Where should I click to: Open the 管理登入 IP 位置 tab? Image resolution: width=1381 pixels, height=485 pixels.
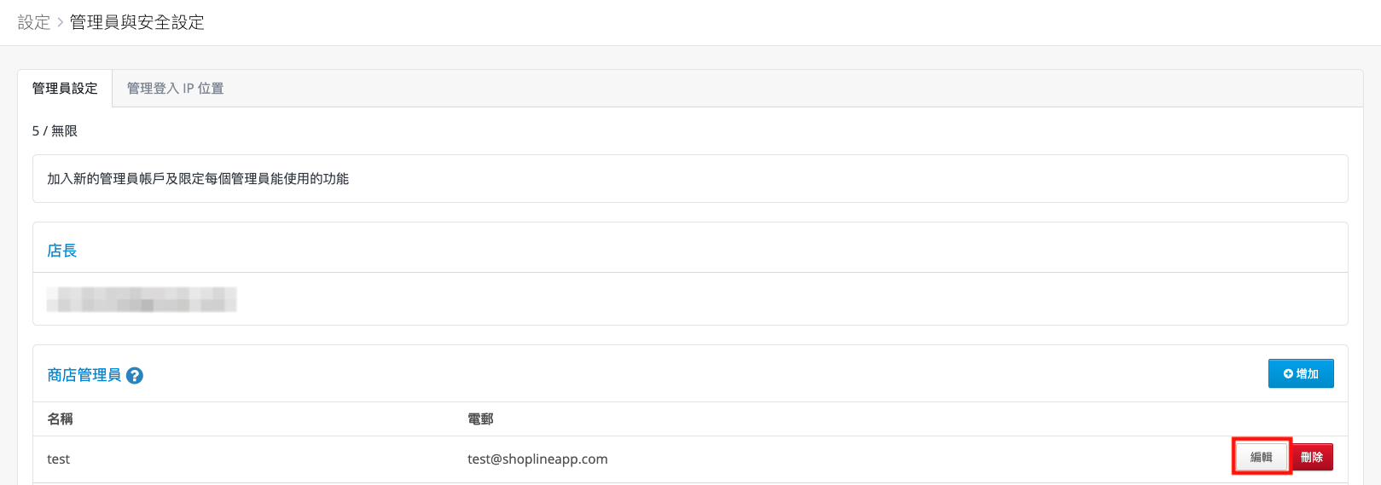pos(175,89)
